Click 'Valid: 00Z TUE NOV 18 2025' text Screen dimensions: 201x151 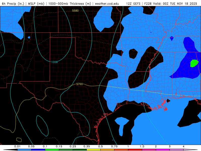click(x=175, y=4)
